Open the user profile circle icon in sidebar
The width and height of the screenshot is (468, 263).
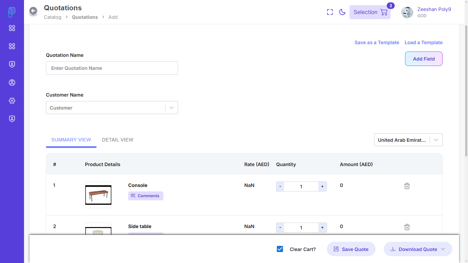tap(12, 83)
